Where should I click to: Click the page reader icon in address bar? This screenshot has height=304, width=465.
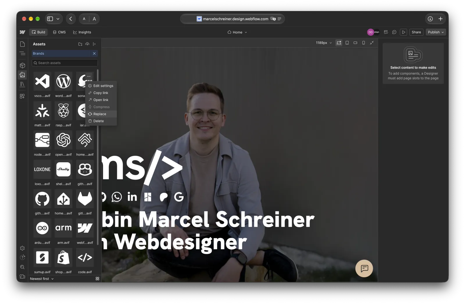(279, 19)
